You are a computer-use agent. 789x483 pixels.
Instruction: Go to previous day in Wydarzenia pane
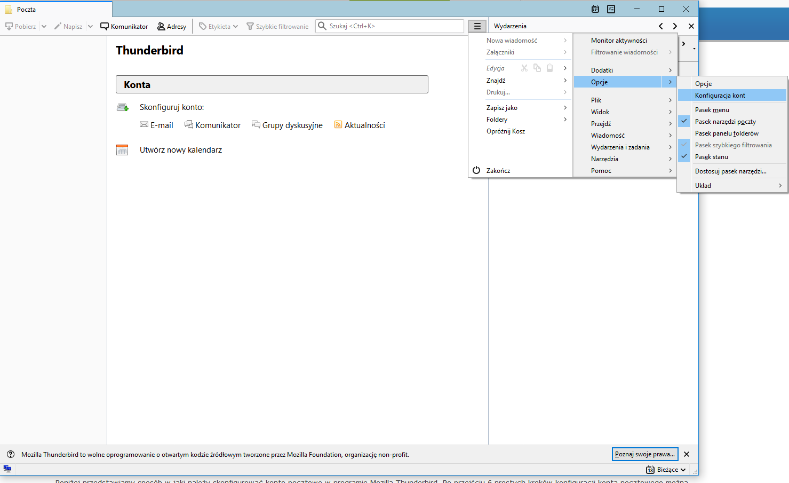[661, 26]
